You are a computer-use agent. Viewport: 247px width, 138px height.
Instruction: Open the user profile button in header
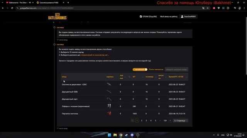point(188,16)
